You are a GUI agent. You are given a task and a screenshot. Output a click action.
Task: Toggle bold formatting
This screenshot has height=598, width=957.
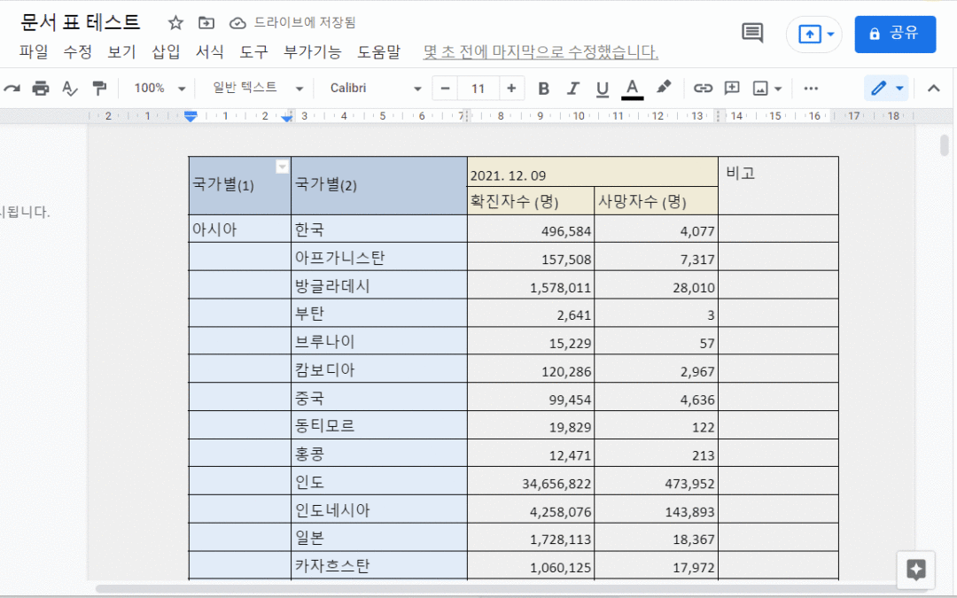pos(543,89)
